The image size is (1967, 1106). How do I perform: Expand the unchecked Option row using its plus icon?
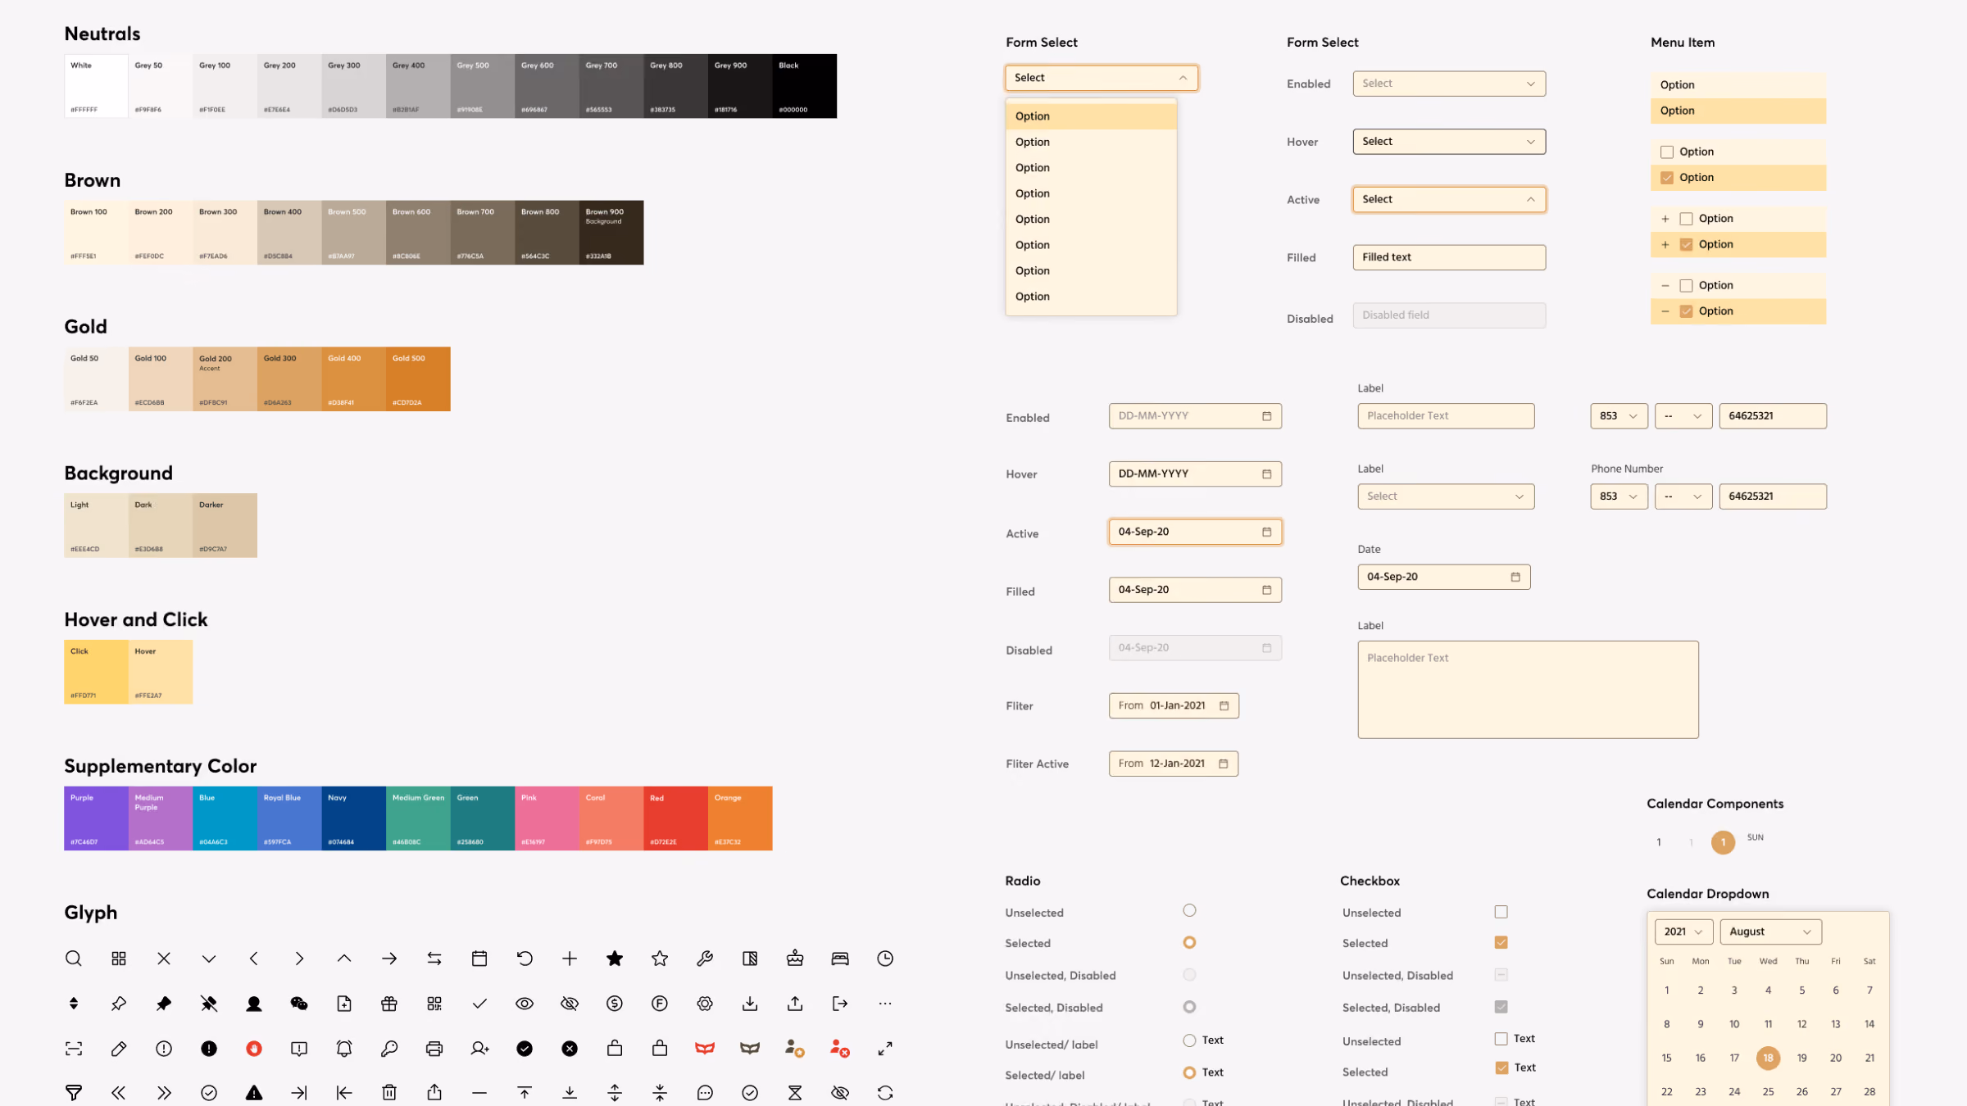tap(1665, 219)
